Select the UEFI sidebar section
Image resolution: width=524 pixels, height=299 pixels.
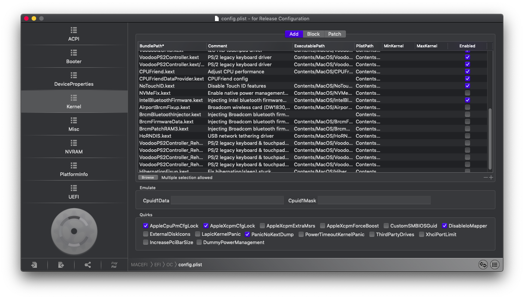[x=74, y=192]
